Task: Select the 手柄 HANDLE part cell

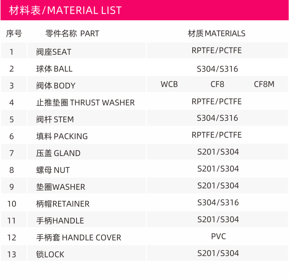Action: (86, 219)
